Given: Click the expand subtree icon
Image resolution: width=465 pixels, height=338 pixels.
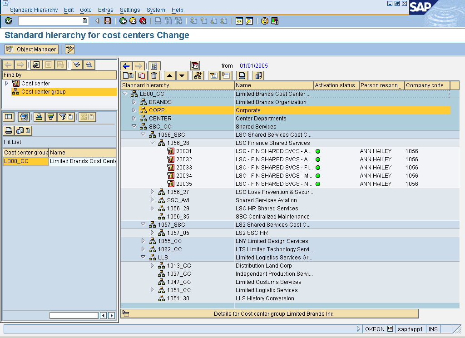Looking at the screenshot, I should coord(213,76).
